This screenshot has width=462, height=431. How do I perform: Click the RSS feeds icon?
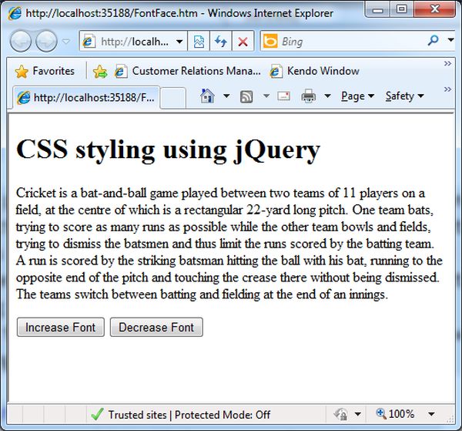click(246, 96)
